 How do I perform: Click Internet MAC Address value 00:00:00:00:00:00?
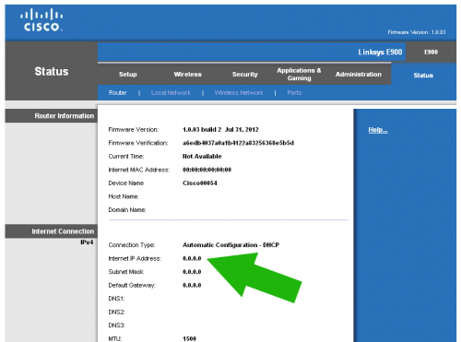[x=207, y=170]
